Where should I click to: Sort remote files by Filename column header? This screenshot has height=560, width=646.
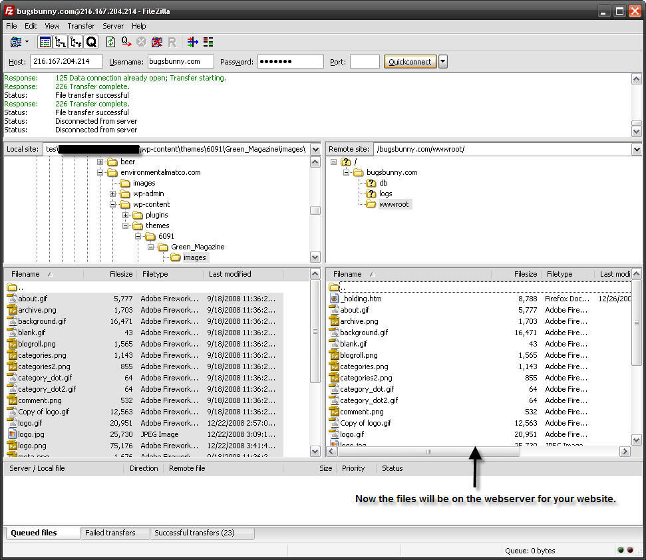tap(408, 274)
